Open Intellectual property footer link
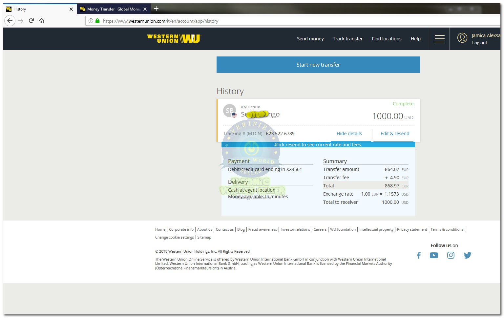The image size is (504, 318). [376, 229]
